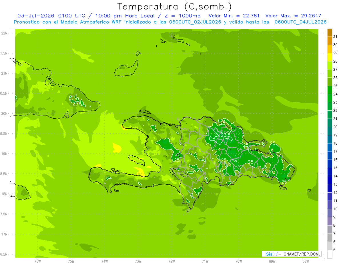Click the '26' colorbar label
The image size is (343, 265).
click(x=336, y=77)
